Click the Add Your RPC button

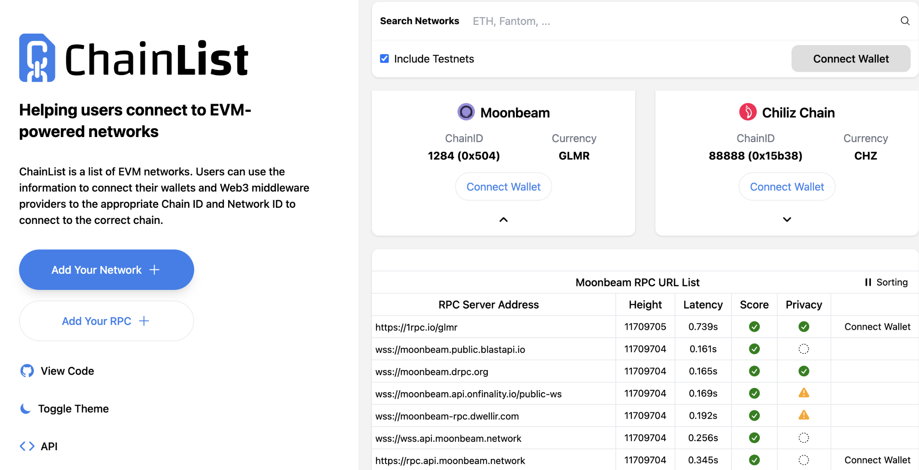click(106, 321)
